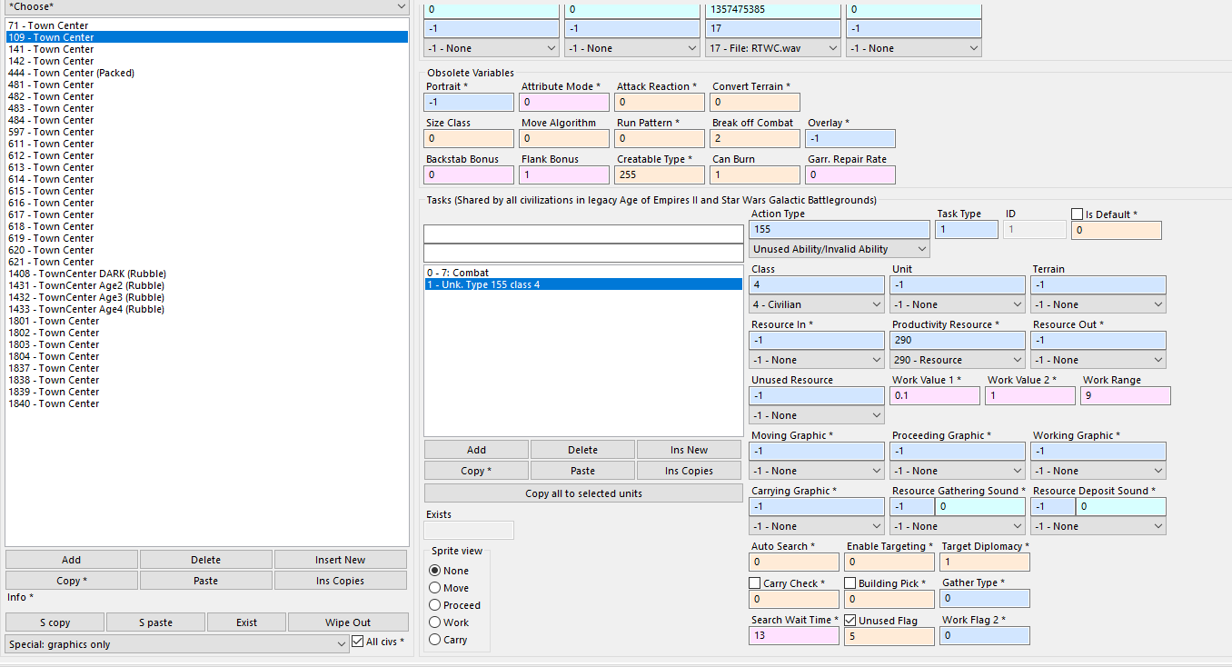Image resolution: width=1232 pixels, height=667 pixels.
Task: Click the Break off Combat field
Action: coord(756,138)
